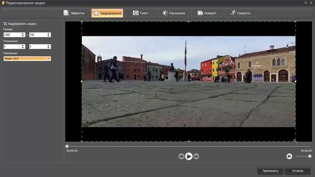Screen dimensions: 315x177
Task: Cancel with the Отмена button
Action: point(297,171)
